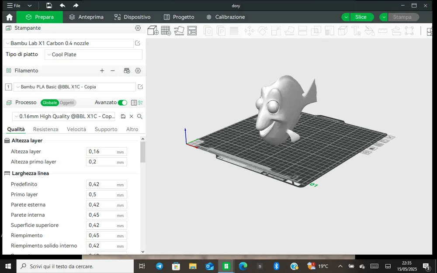Switch process scope to Globale

(x=50, y=103)
